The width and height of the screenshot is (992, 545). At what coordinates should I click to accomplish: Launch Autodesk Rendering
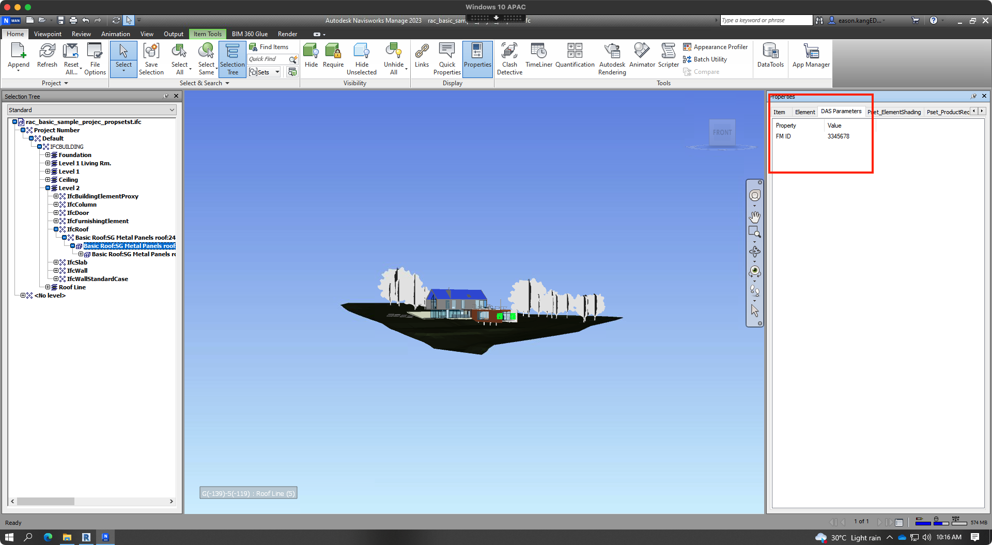click(612, 58)
